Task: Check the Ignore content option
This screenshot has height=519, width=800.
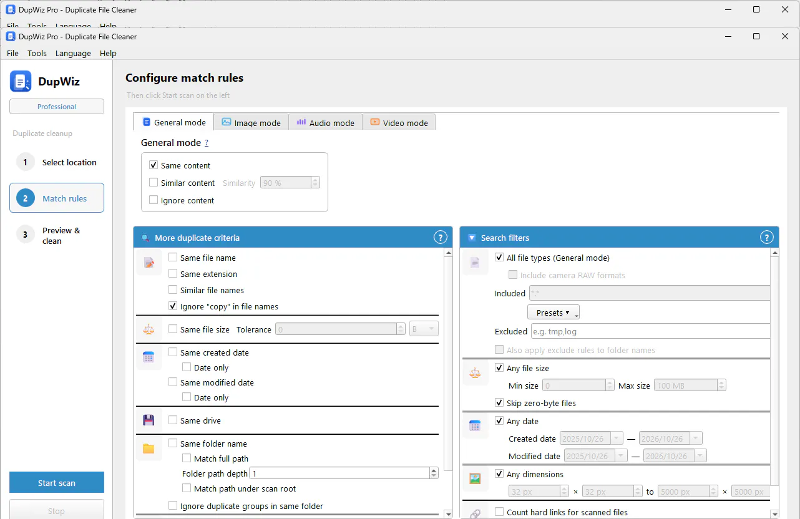Action: (x=154, y=200)
